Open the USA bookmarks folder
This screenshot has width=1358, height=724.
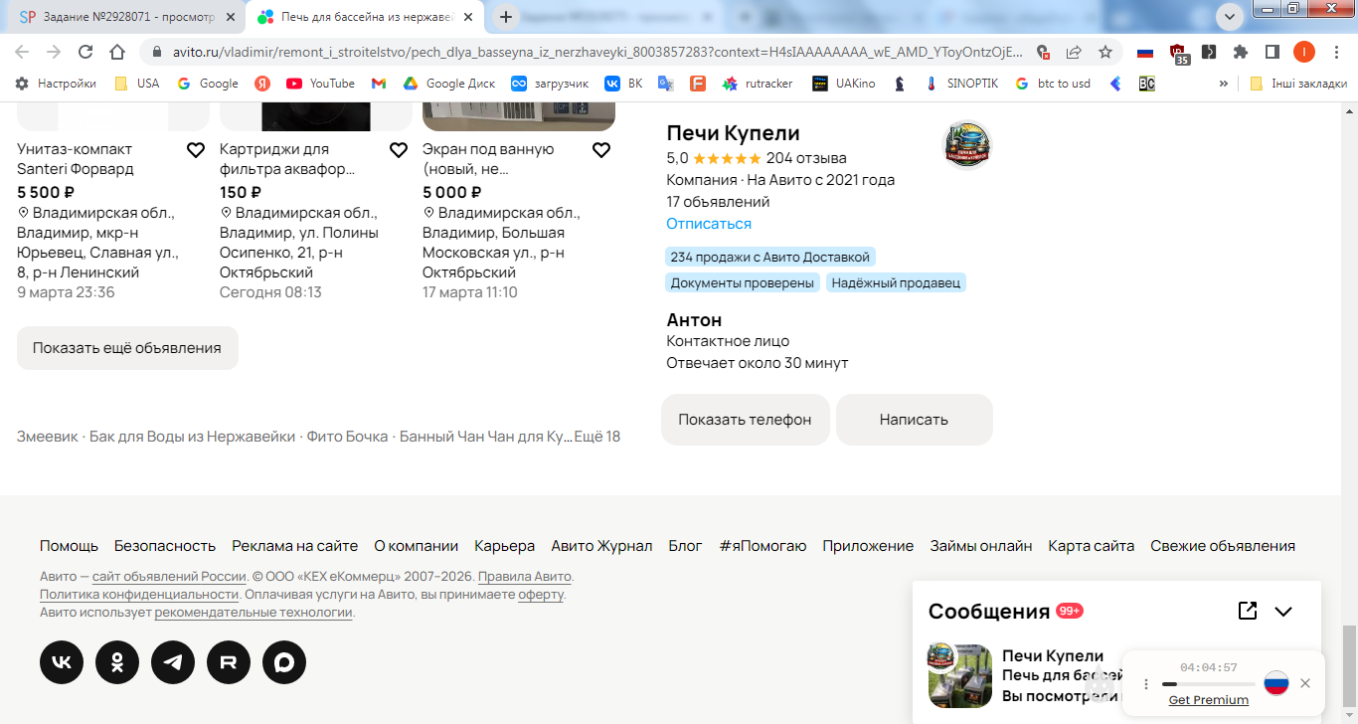click(x=136, y=84)
